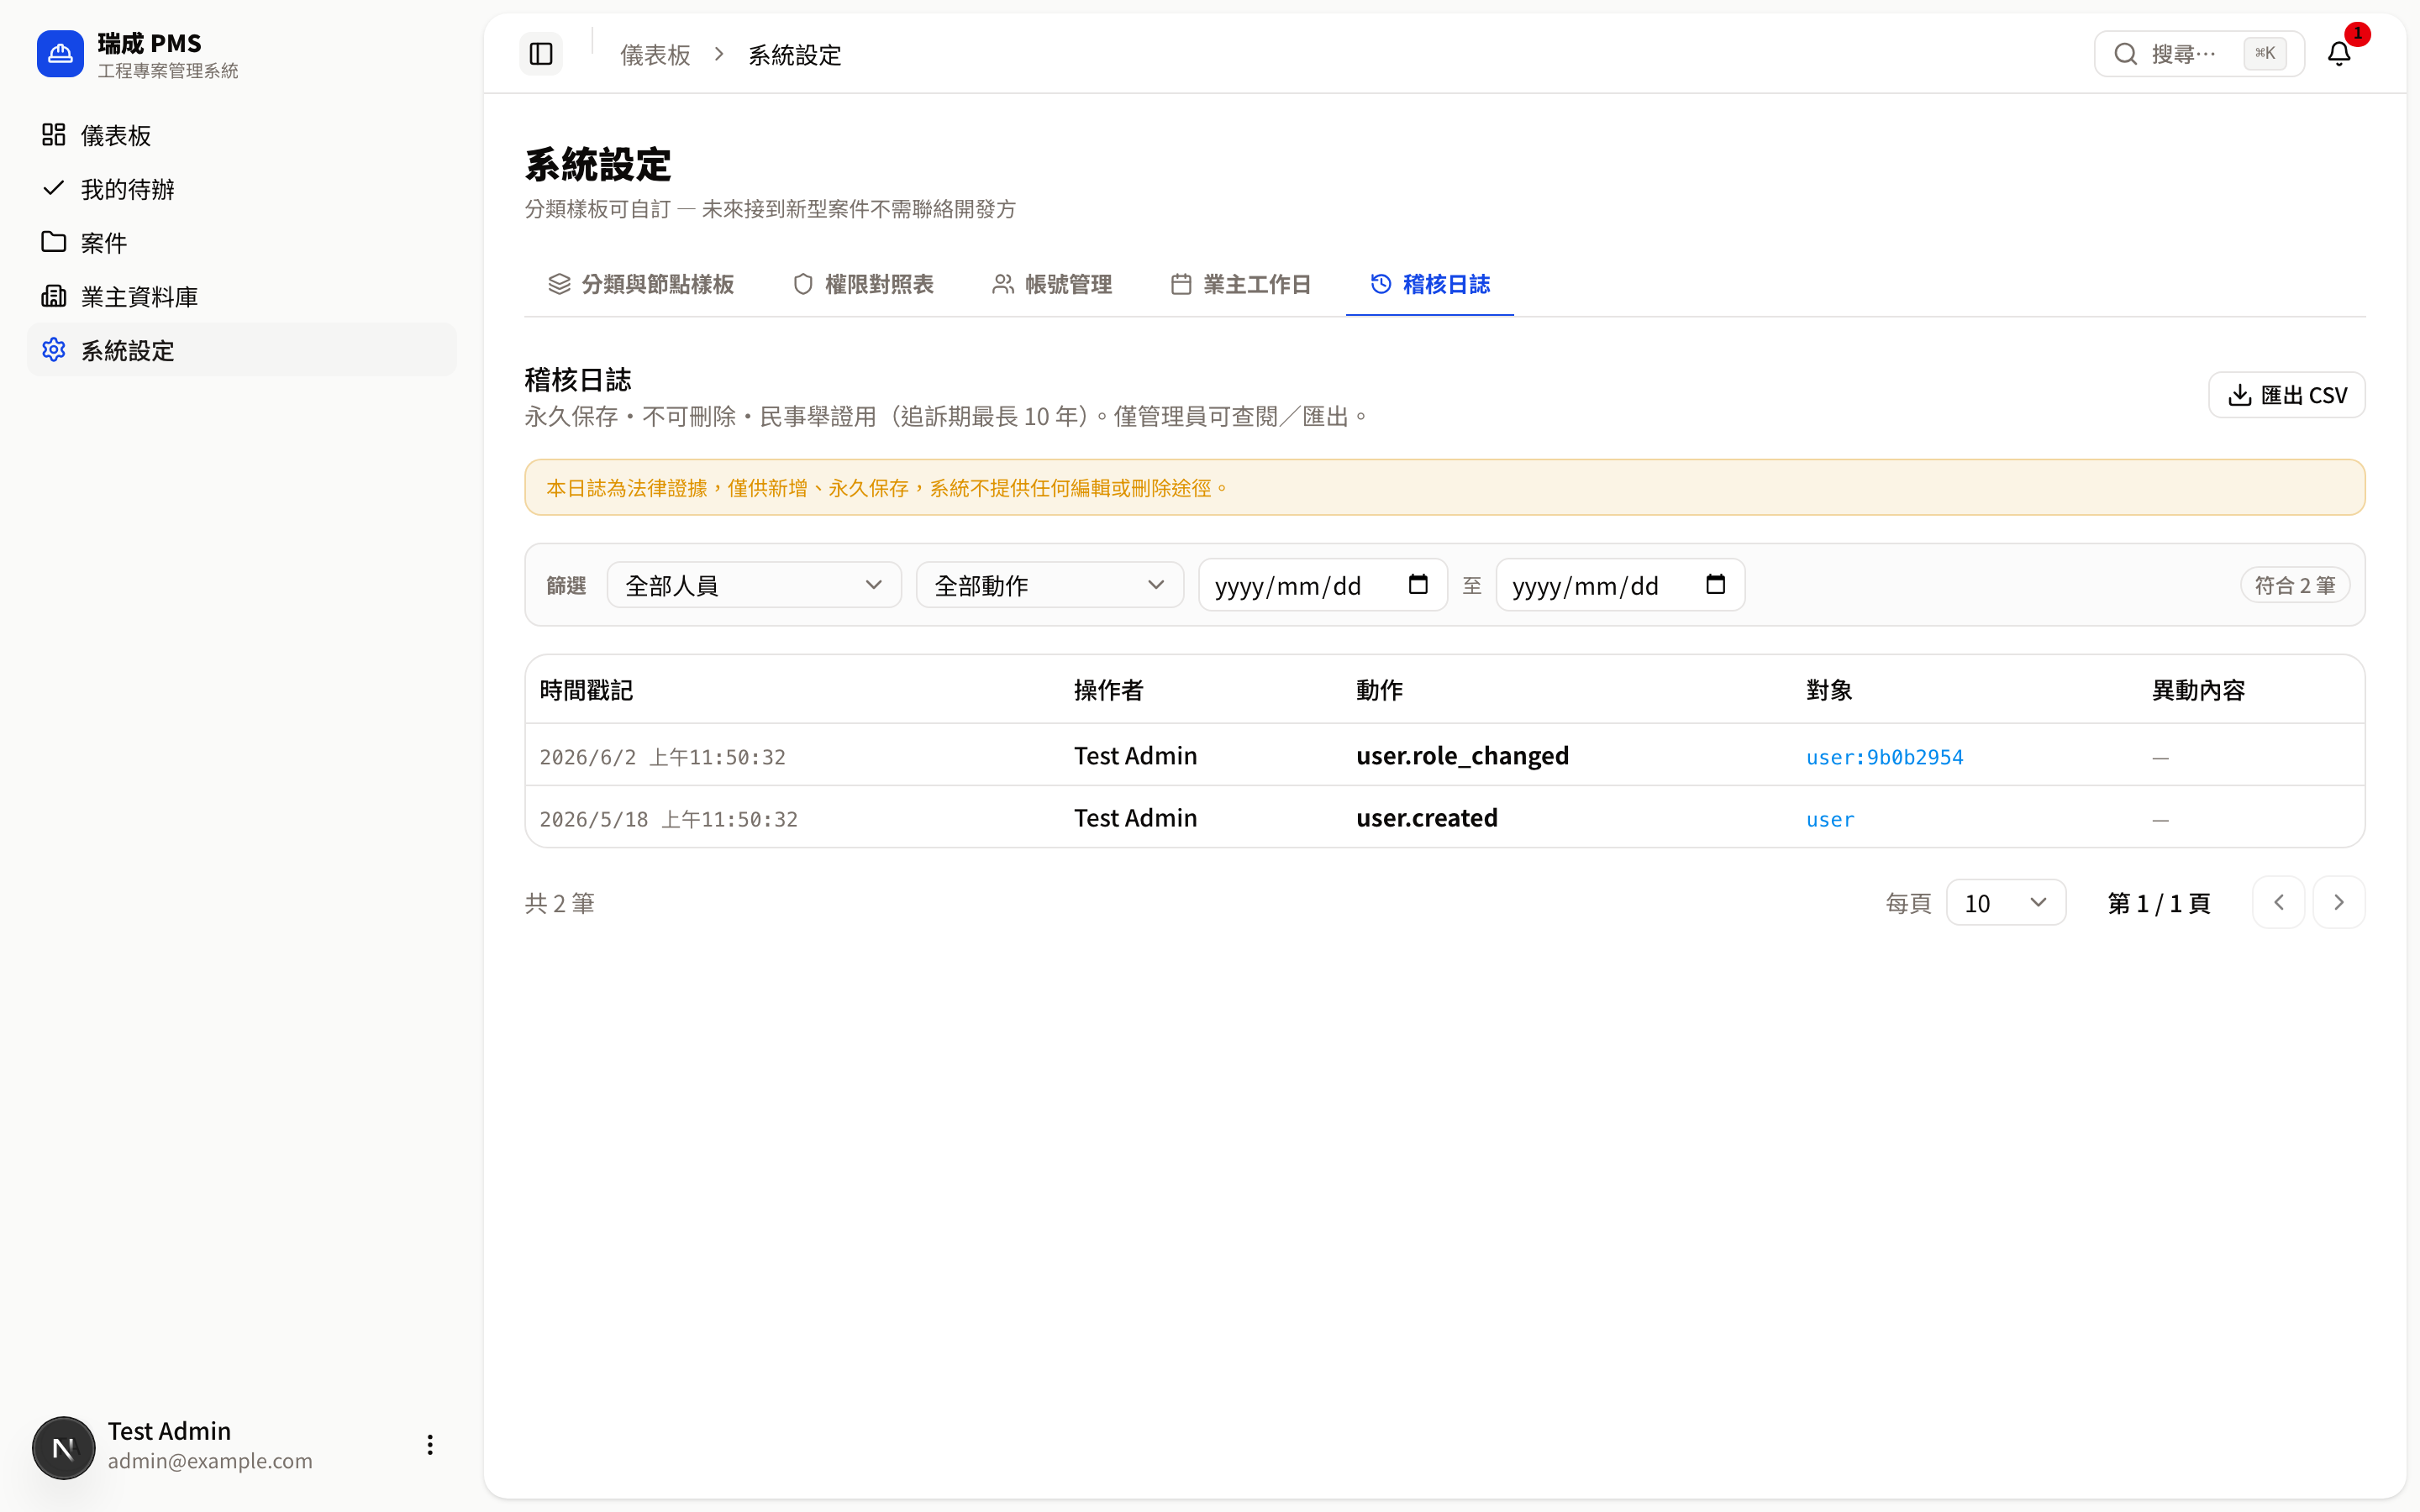This screenshot has height=1512, width=2420.
Task: Click the 系統設定 gear icon
Action: pos(54,350)
